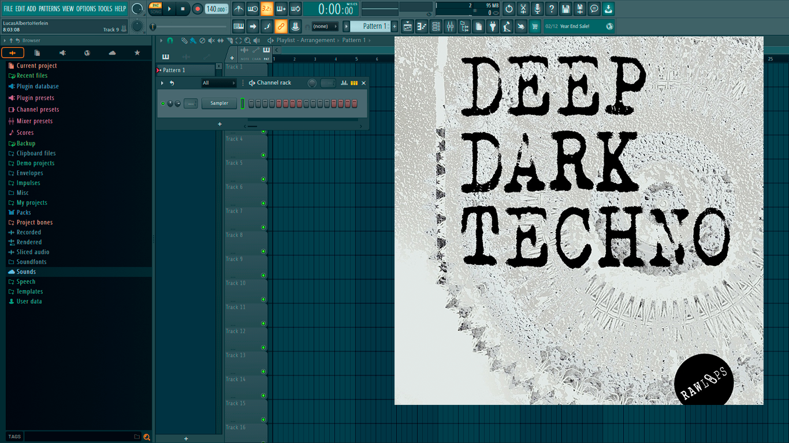789x443 pixels.
Task: Open plugin picker plug icon
Action: [x=493, y=26]
